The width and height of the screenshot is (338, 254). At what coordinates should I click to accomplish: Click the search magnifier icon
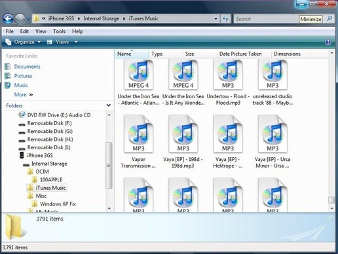(329, 19)
